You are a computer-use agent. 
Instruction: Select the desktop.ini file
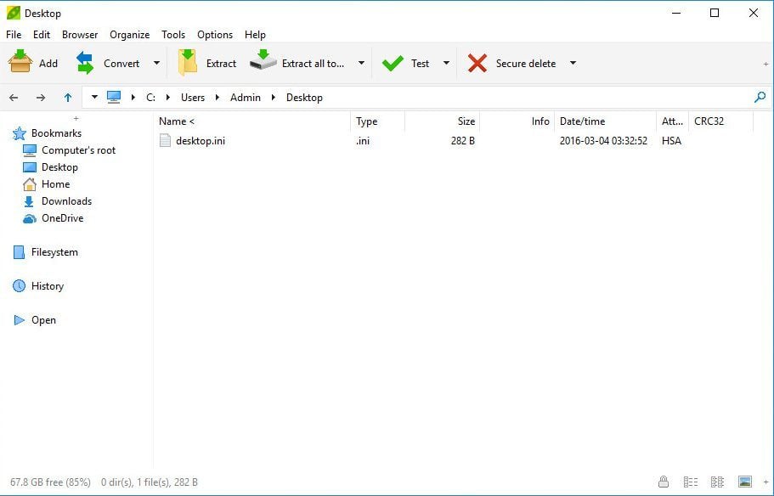[x=200, y=141]
